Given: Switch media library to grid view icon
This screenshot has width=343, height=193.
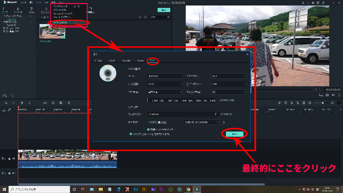Looking at the screenshot, I should click(145, 17).
